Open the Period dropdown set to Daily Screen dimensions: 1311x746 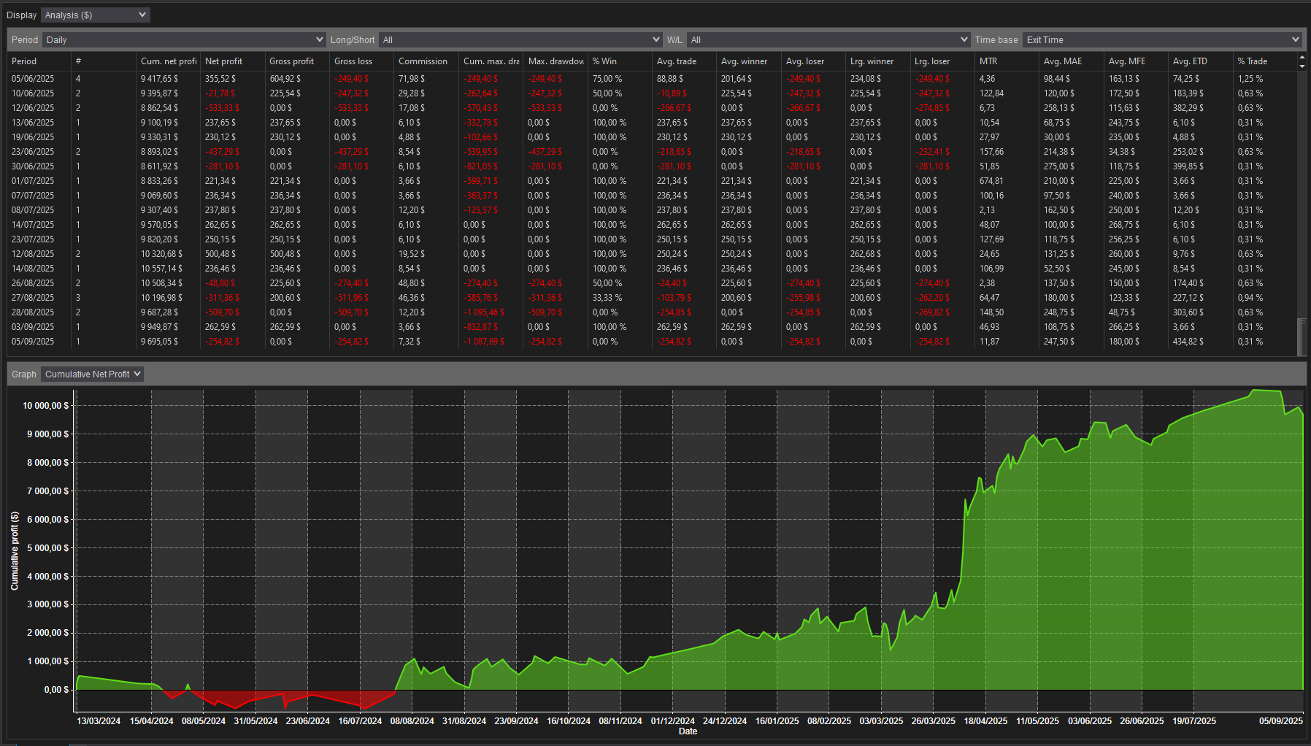184,39
